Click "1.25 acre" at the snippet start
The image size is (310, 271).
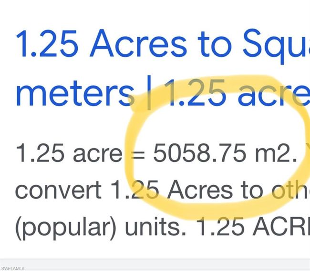pos(69,153)
